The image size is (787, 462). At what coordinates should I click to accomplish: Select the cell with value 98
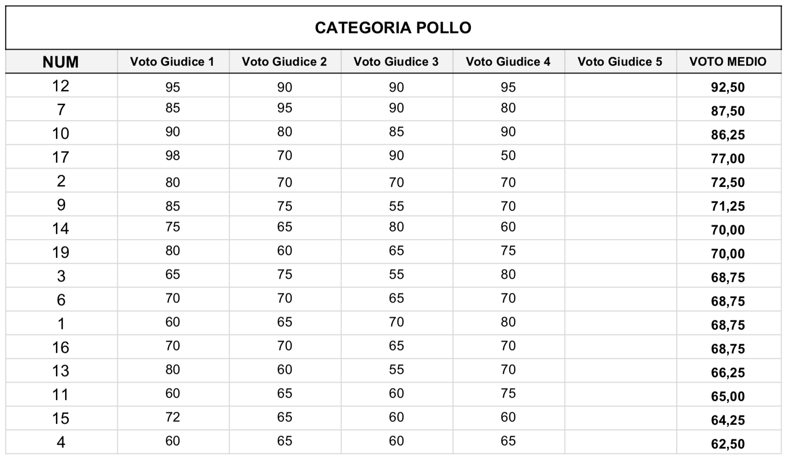point(173,156)
